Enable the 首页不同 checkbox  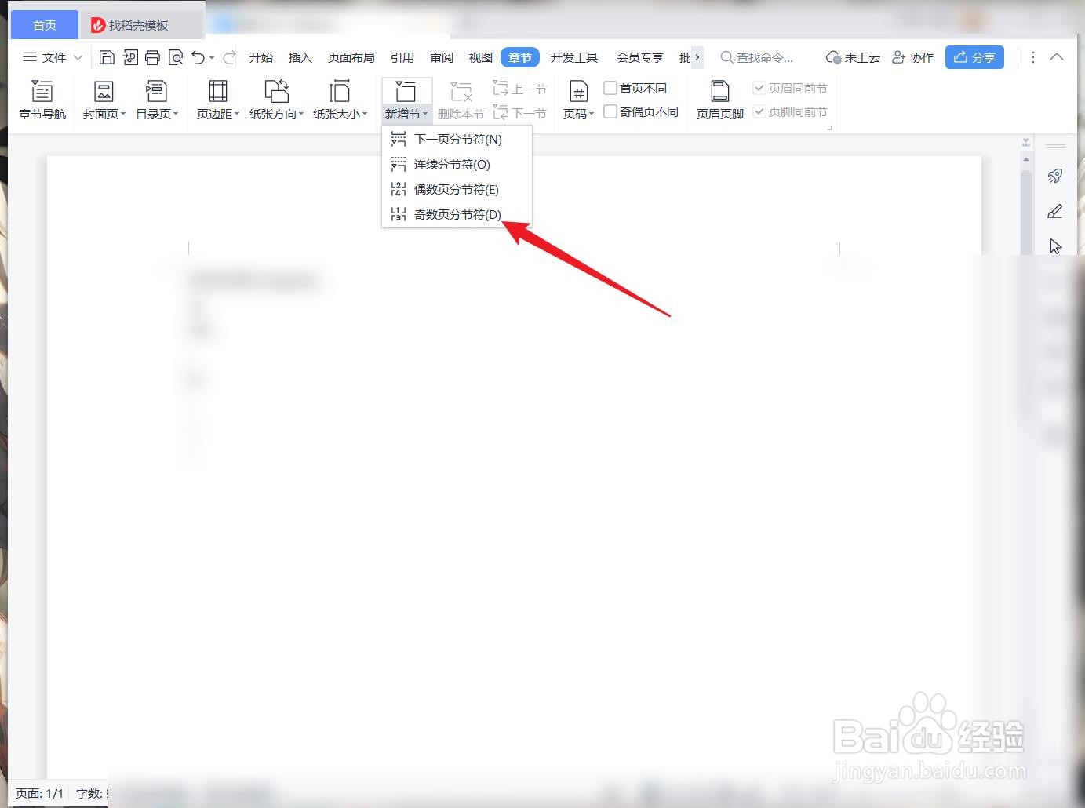pos(610,87)
